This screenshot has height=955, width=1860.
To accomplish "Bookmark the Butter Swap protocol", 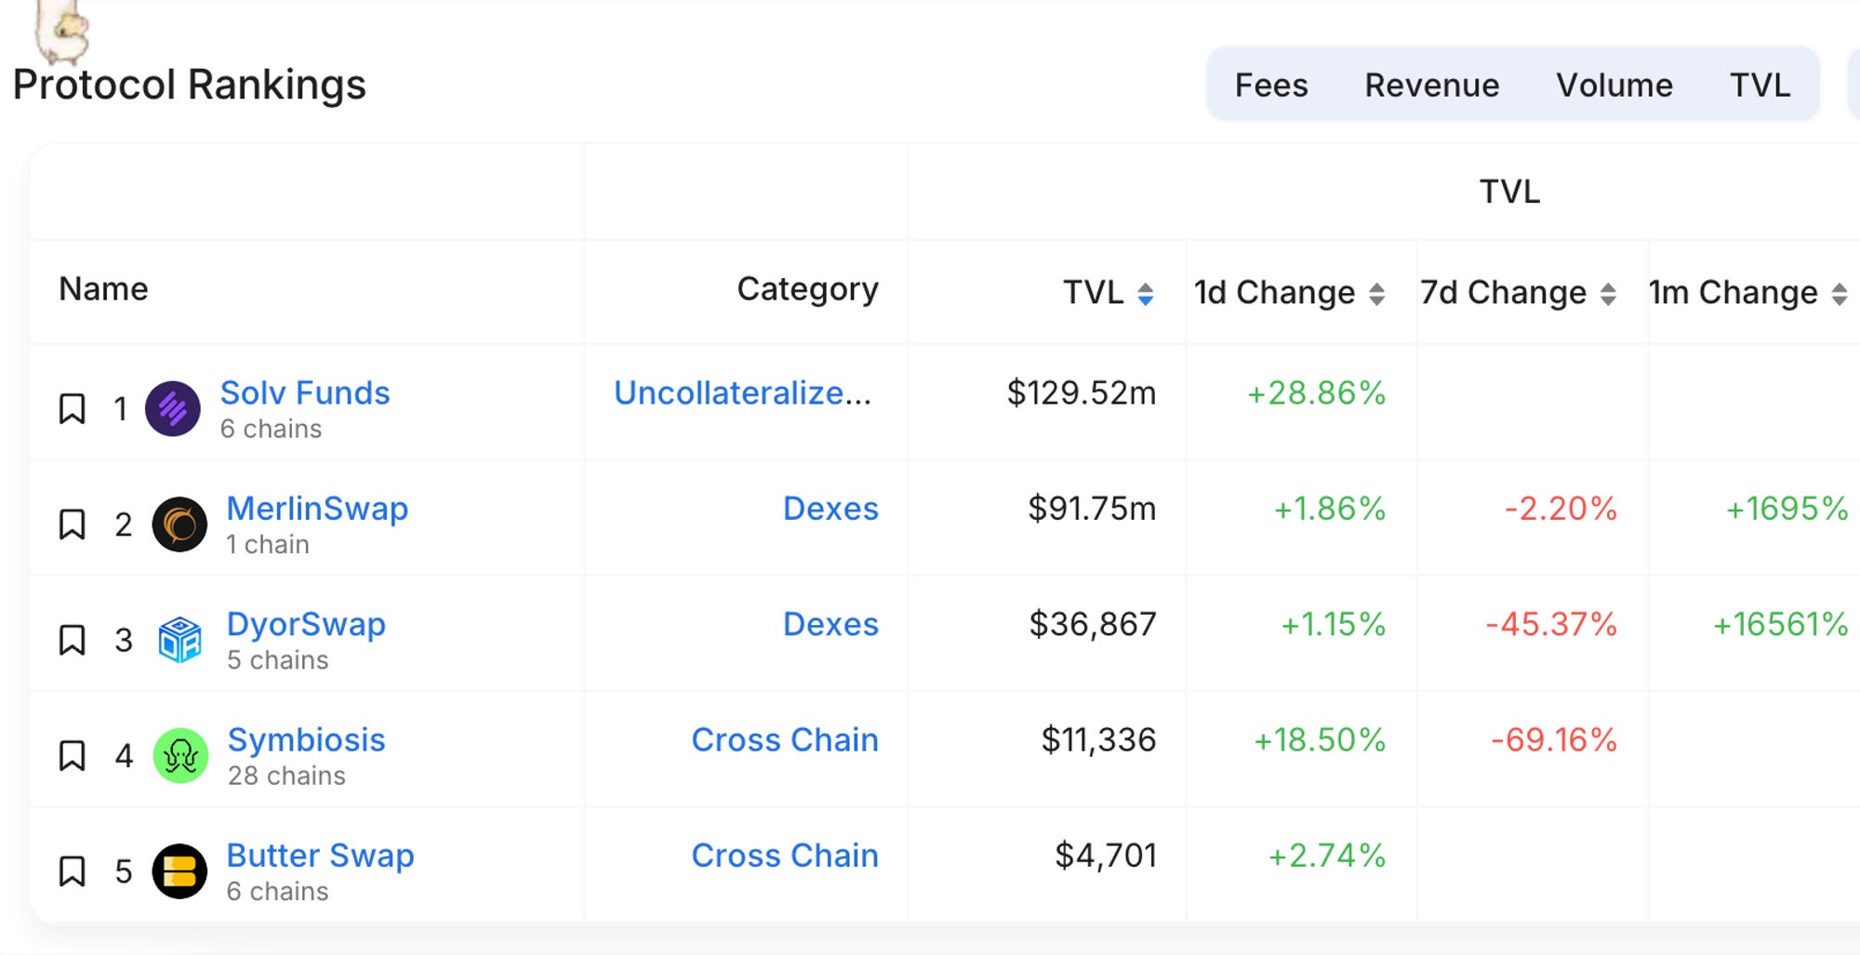I will pyautogui.click(x=72, y=871).
